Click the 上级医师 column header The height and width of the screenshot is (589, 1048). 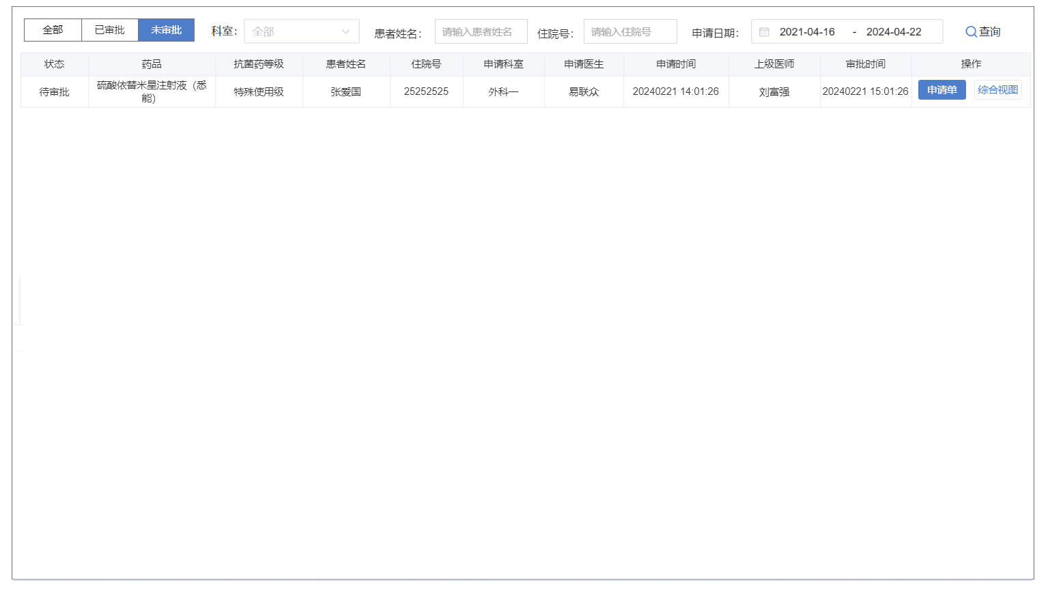[774, 64]
